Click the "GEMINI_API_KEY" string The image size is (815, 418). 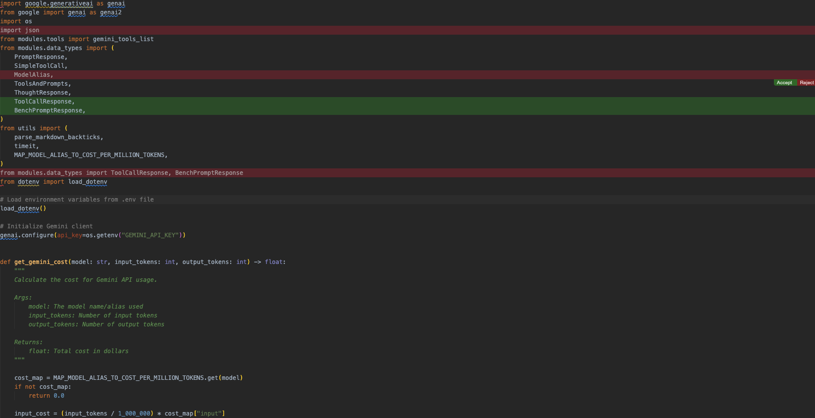pyautogui.click(x=150, y=235)
